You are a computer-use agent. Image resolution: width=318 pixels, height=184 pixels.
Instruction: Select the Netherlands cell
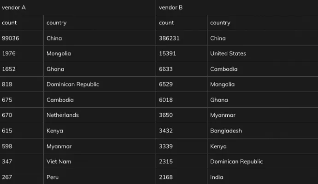[x=100, y=115]
